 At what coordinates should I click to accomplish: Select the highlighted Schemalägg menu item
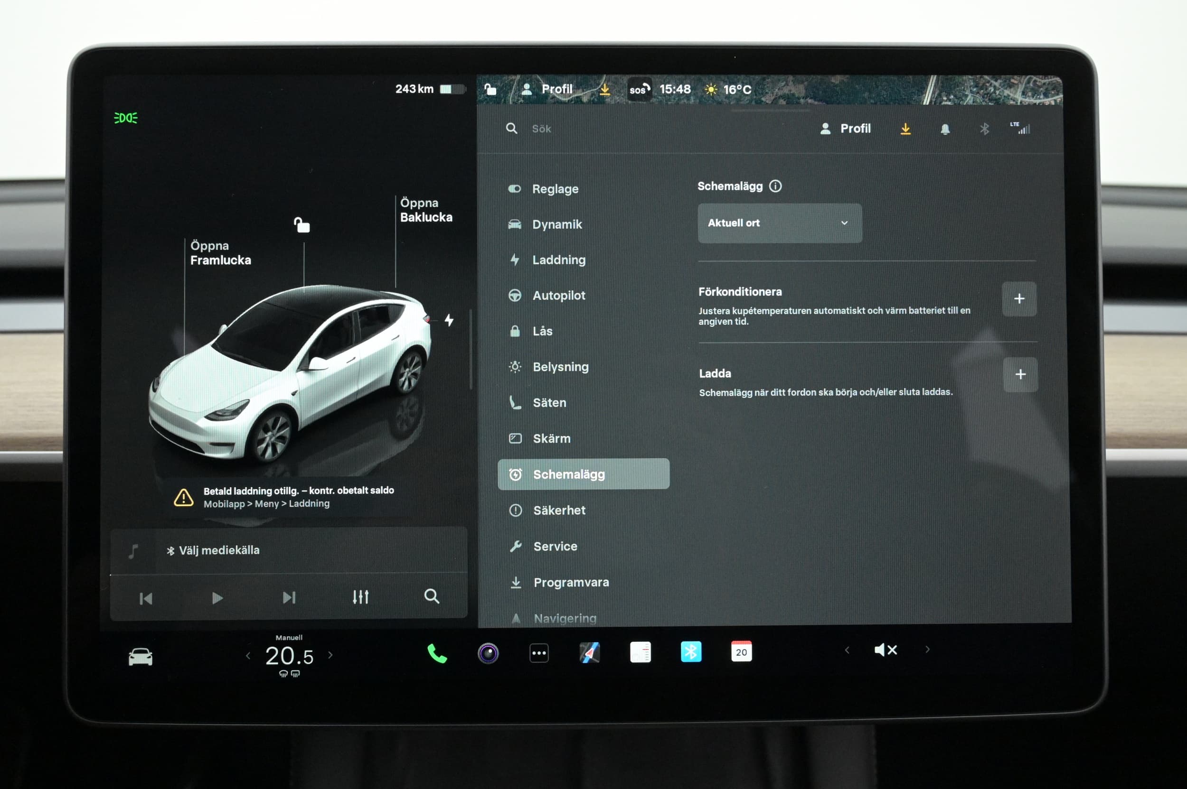[583, 474]
